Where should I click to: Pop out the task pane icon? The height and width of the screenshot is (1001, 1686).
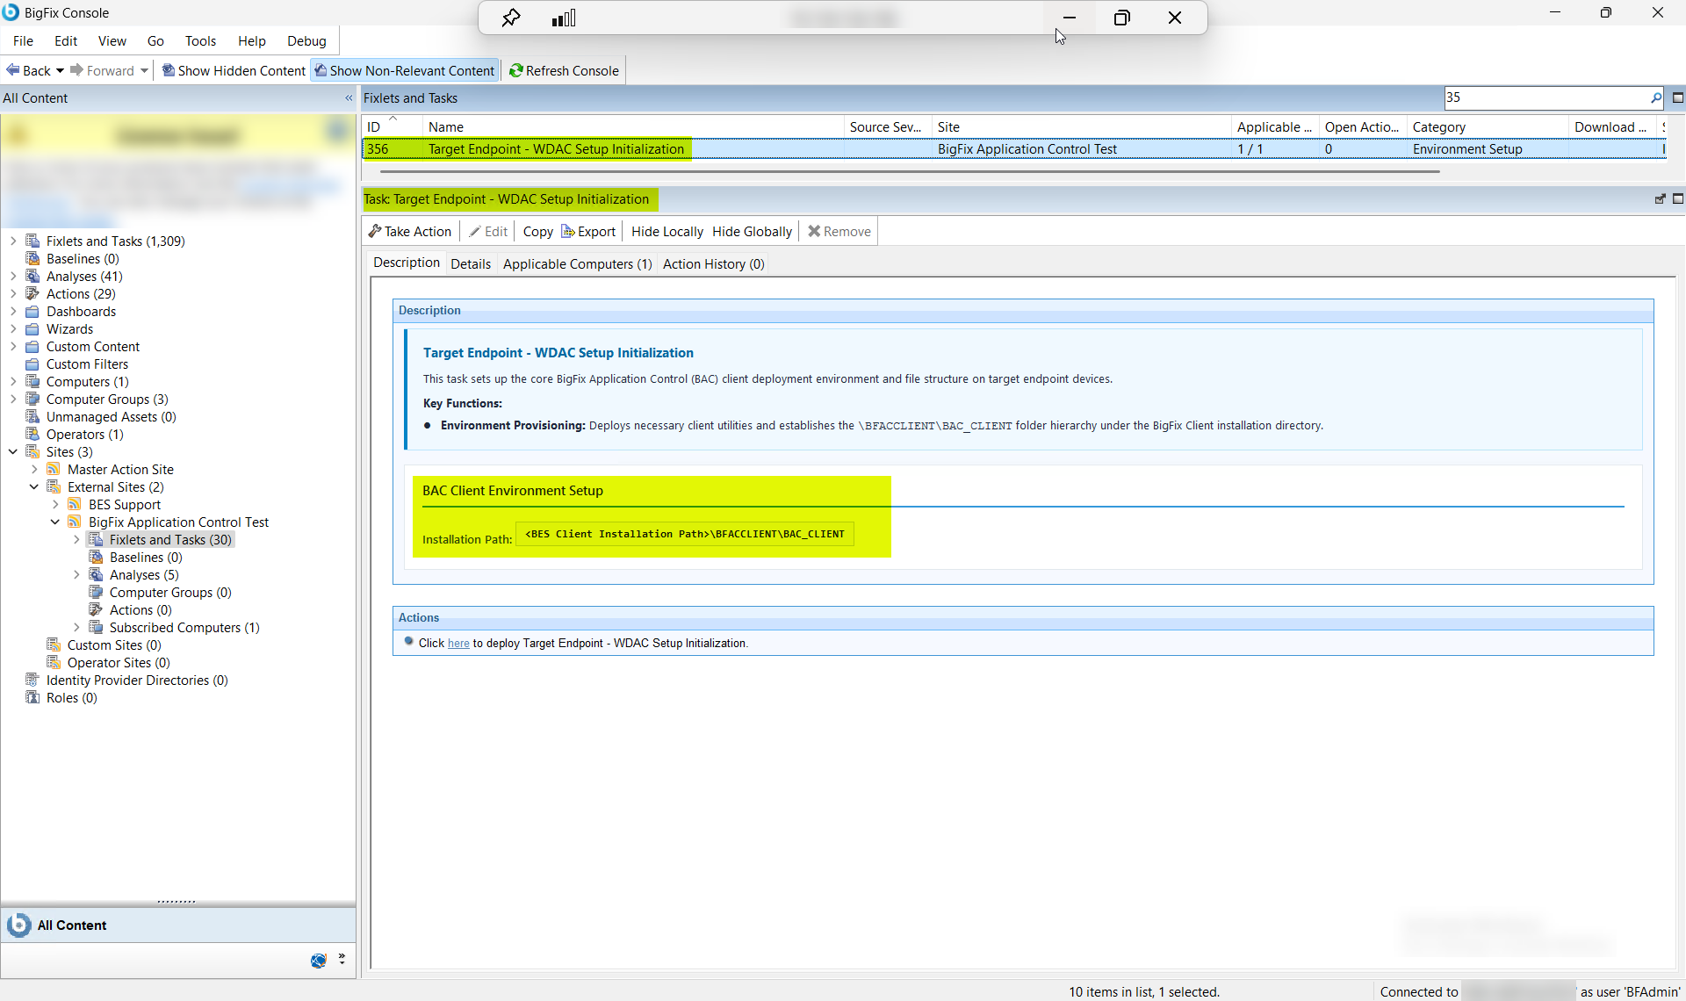click(x=1660, y=199)
